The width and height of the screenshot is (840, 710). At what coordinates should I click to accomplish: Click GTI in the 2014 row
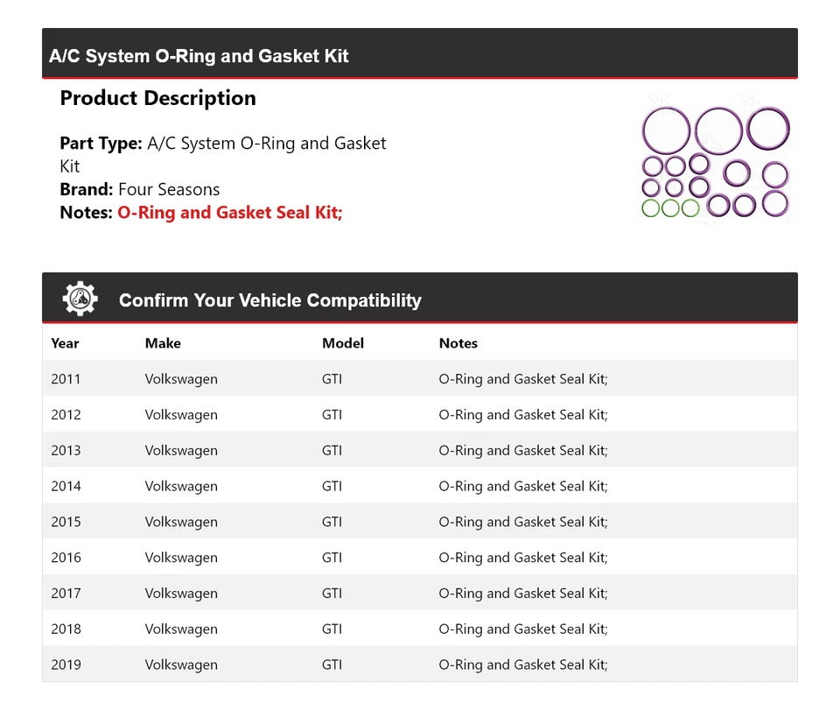pos(332,487)
